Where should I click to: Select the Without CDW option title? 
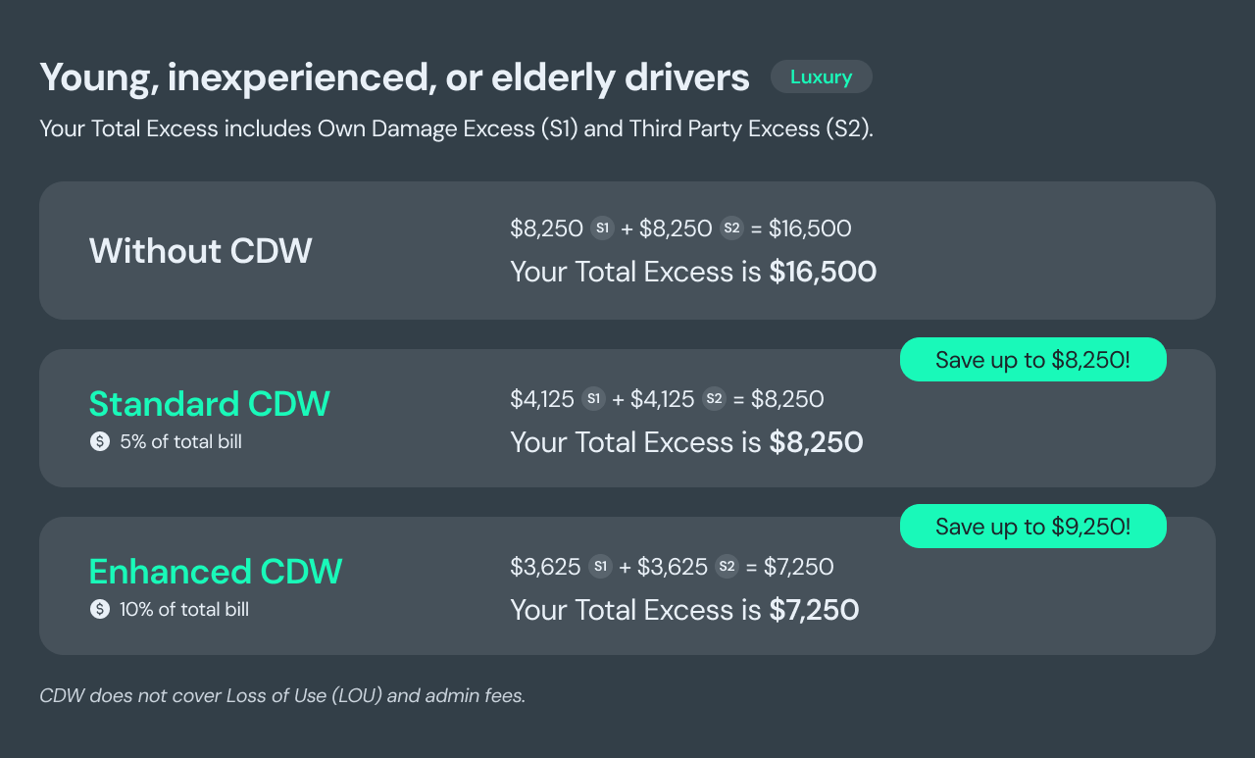tap(200, 251)
